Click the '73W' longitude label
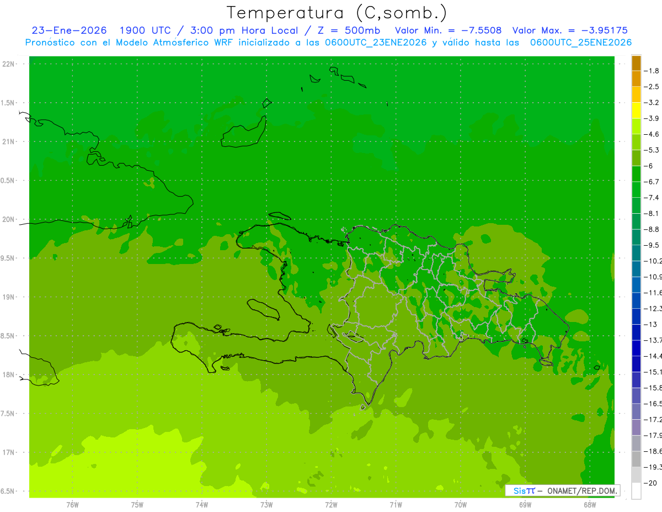 [x=266, y=505]
